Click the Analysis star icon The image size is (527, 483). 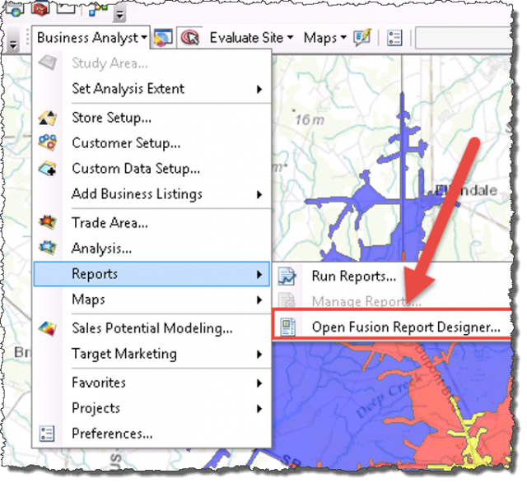[x=48, y=248]
